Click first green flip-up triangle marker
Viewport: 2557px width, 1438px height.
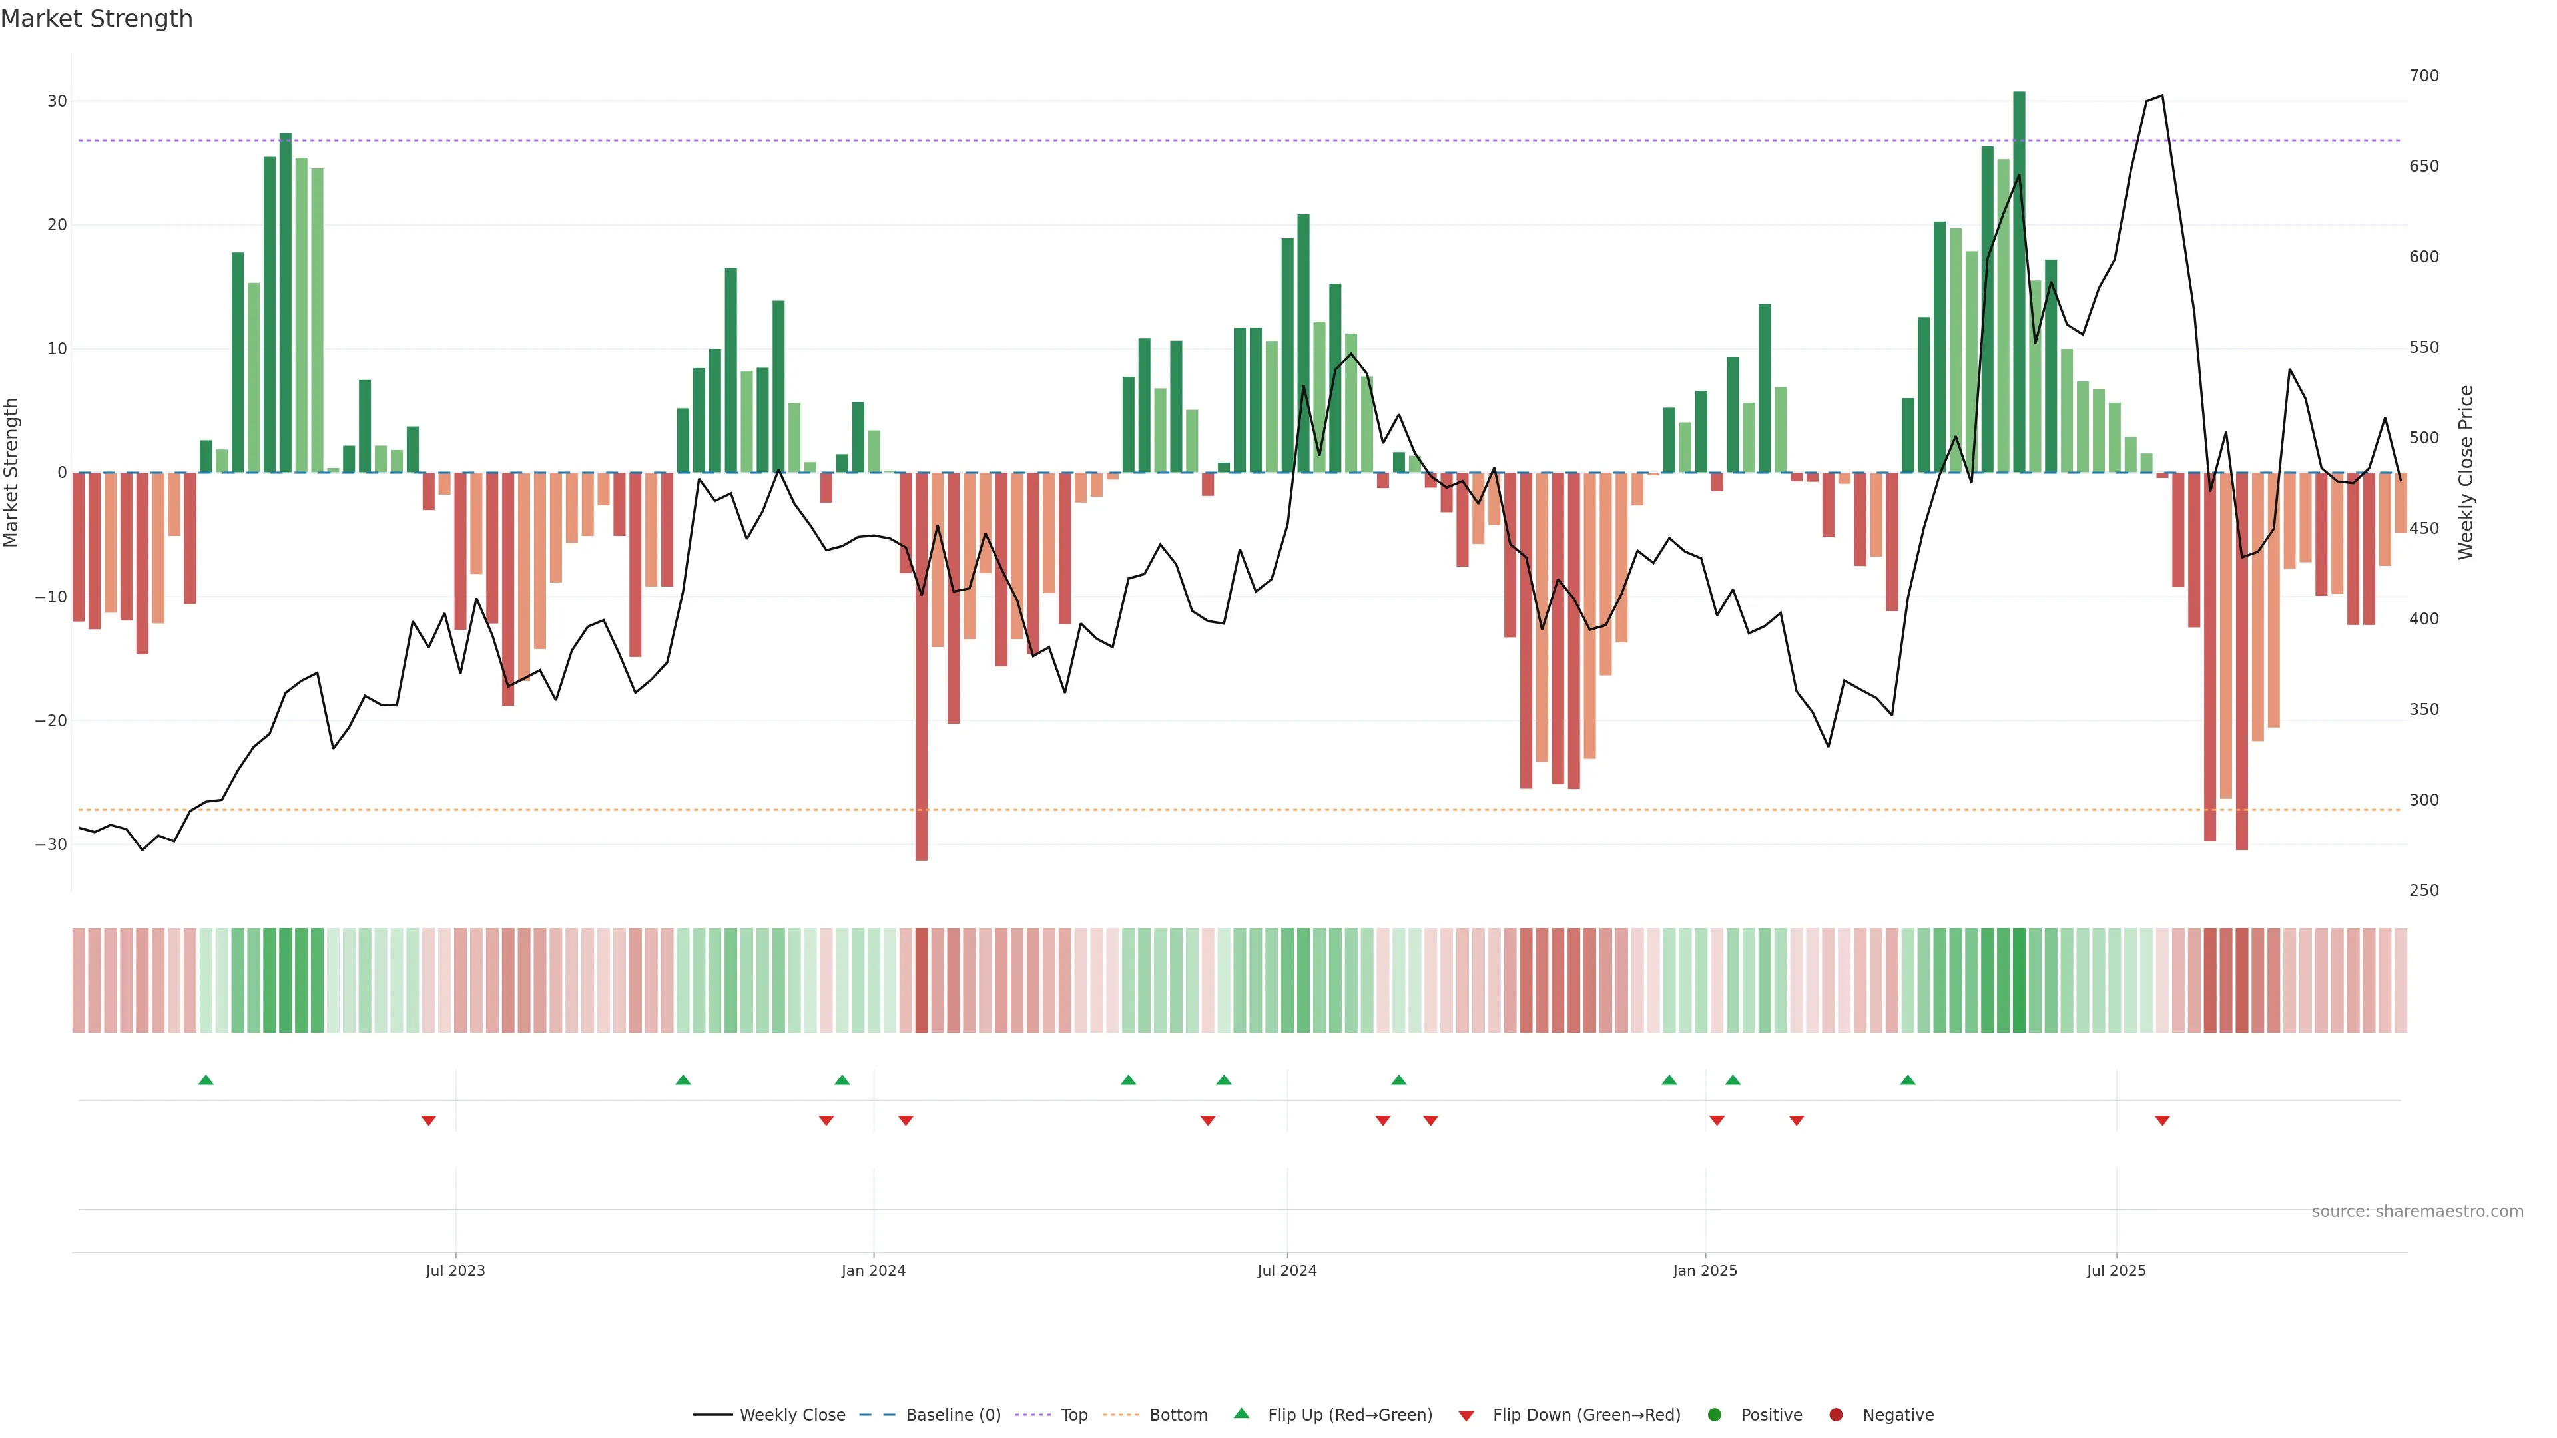point(206,1080)
